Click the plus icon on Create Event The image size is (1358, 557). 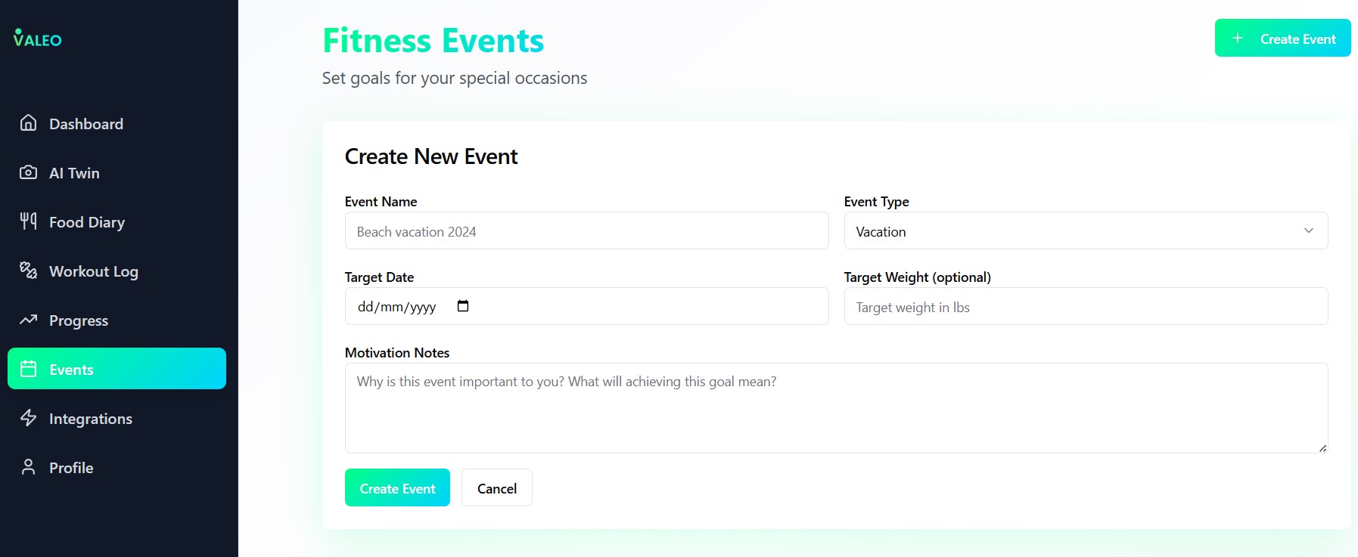point(1238,37)
